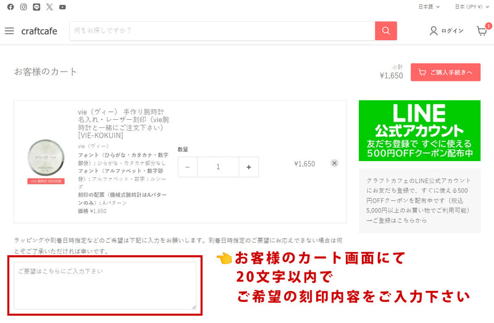
Task: Open the Instagram social icon
Action: 23,7
